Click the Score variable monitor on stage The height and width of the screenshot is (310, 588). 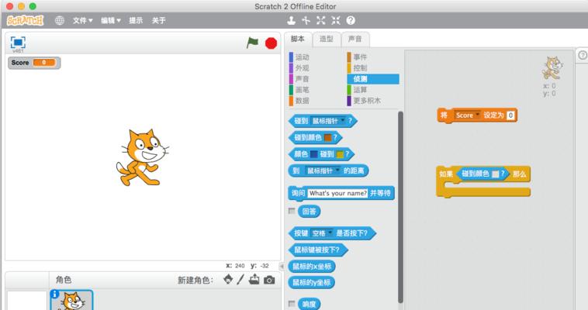point(34,63)
